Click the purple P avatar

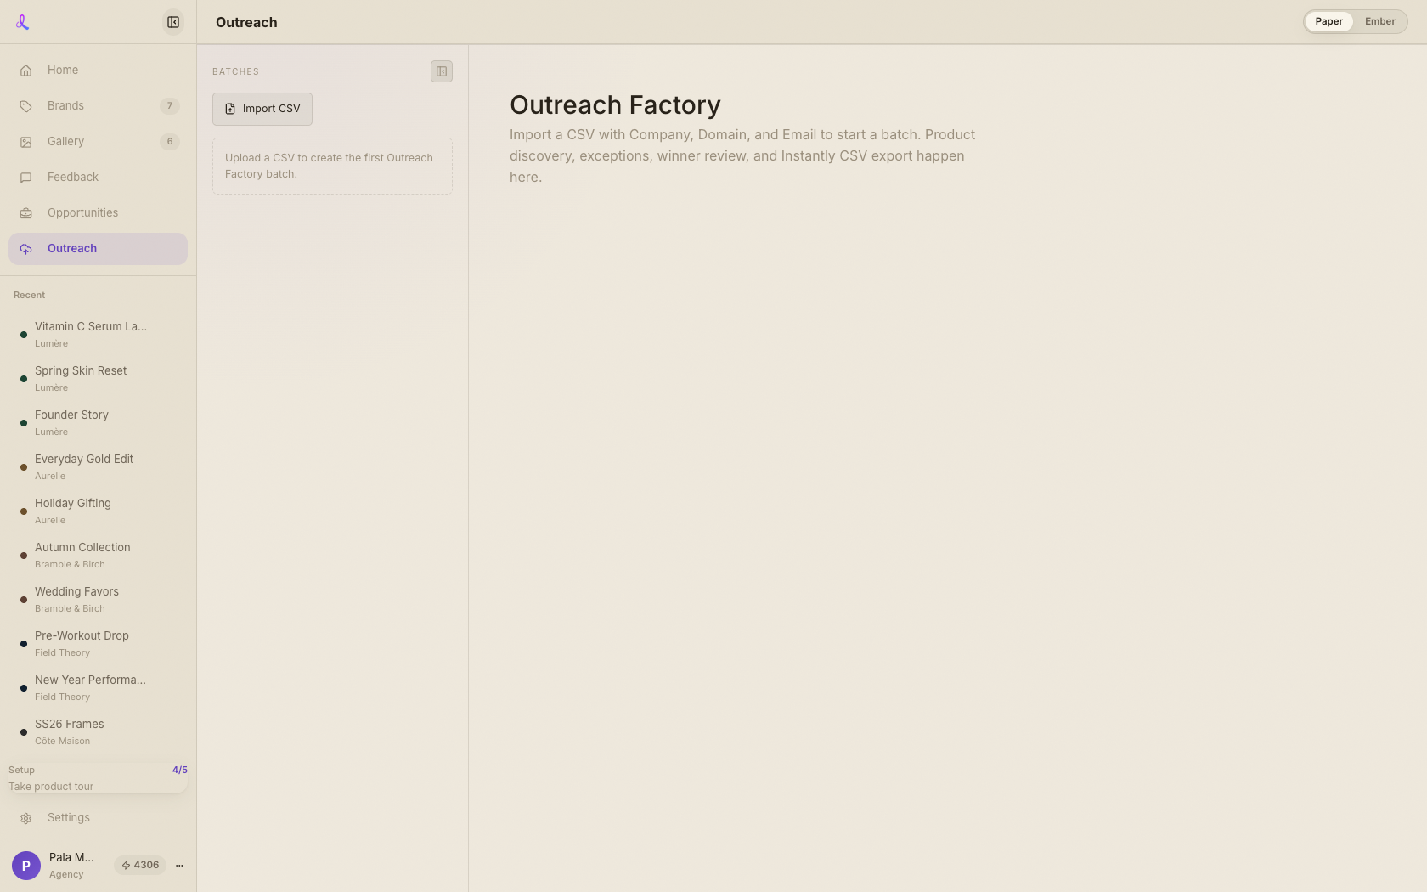point(26,866)
